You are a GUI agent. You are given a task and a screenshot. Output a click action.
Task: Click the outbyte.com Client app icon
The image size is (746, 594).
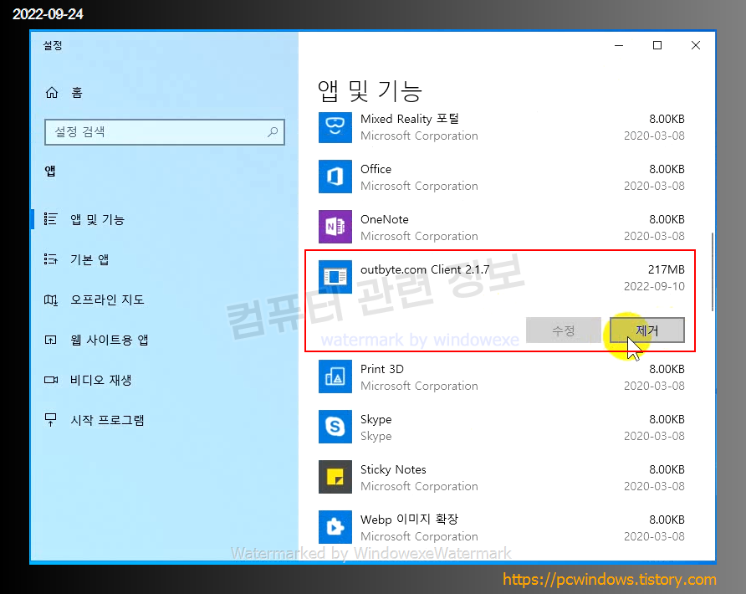pos(335,277)
